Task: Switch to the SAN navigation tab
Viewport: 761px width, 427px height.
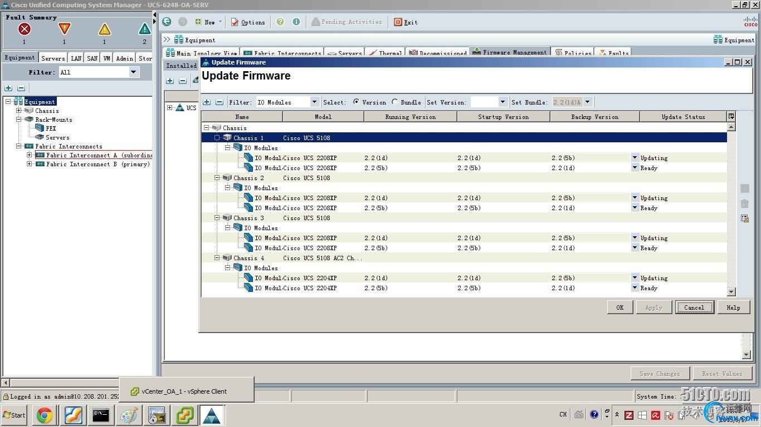Action: [x=92, y=58]
